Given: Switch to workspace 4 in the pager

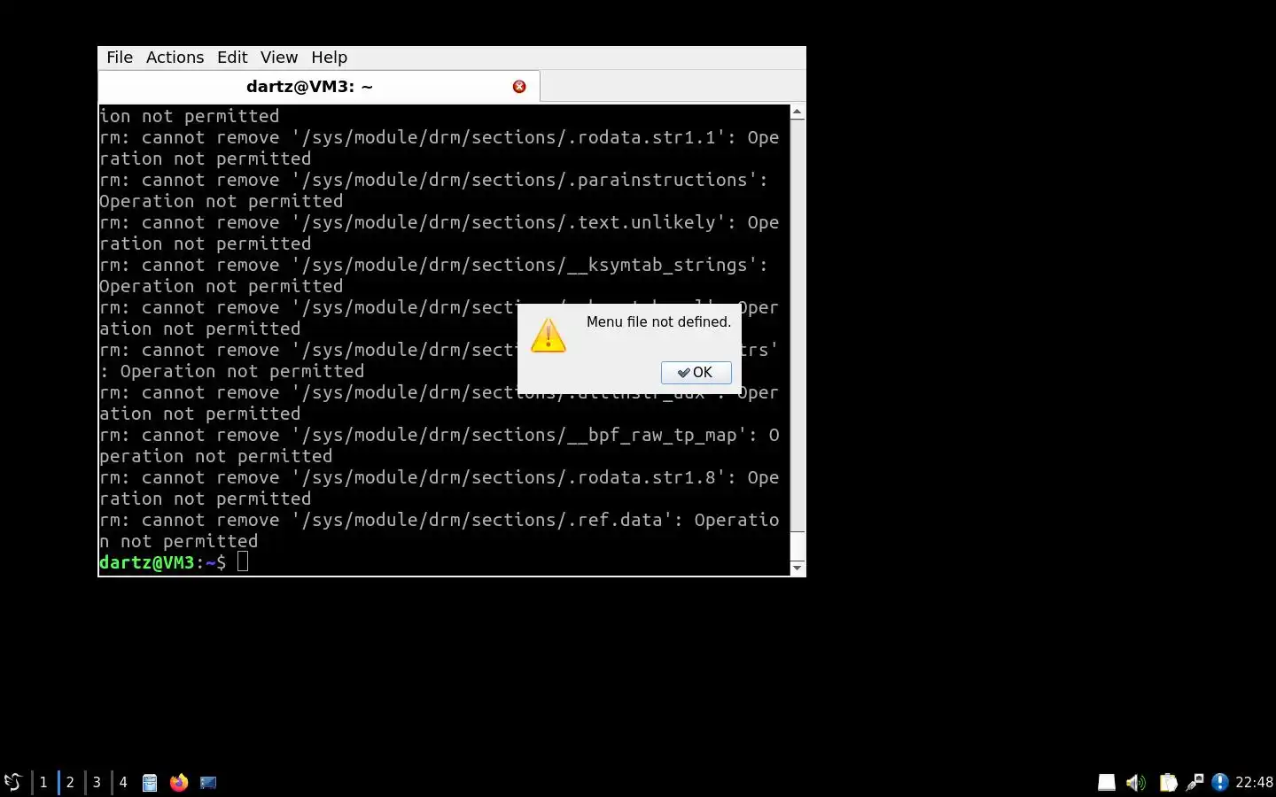Looking at the screenshot, I should [123, 782].
